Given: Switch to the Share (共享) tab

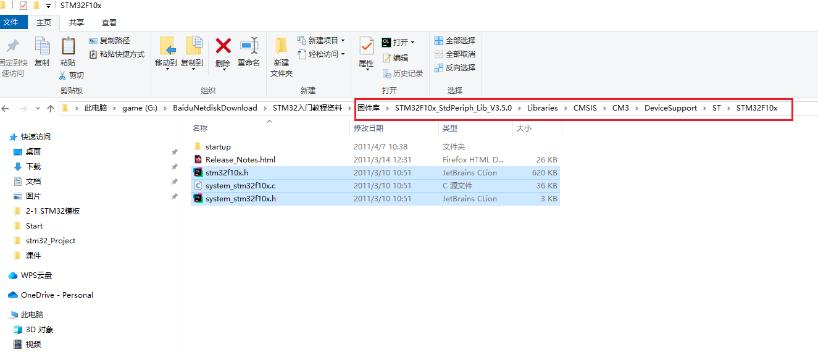Looking at the screenshot, I should 77,23.
